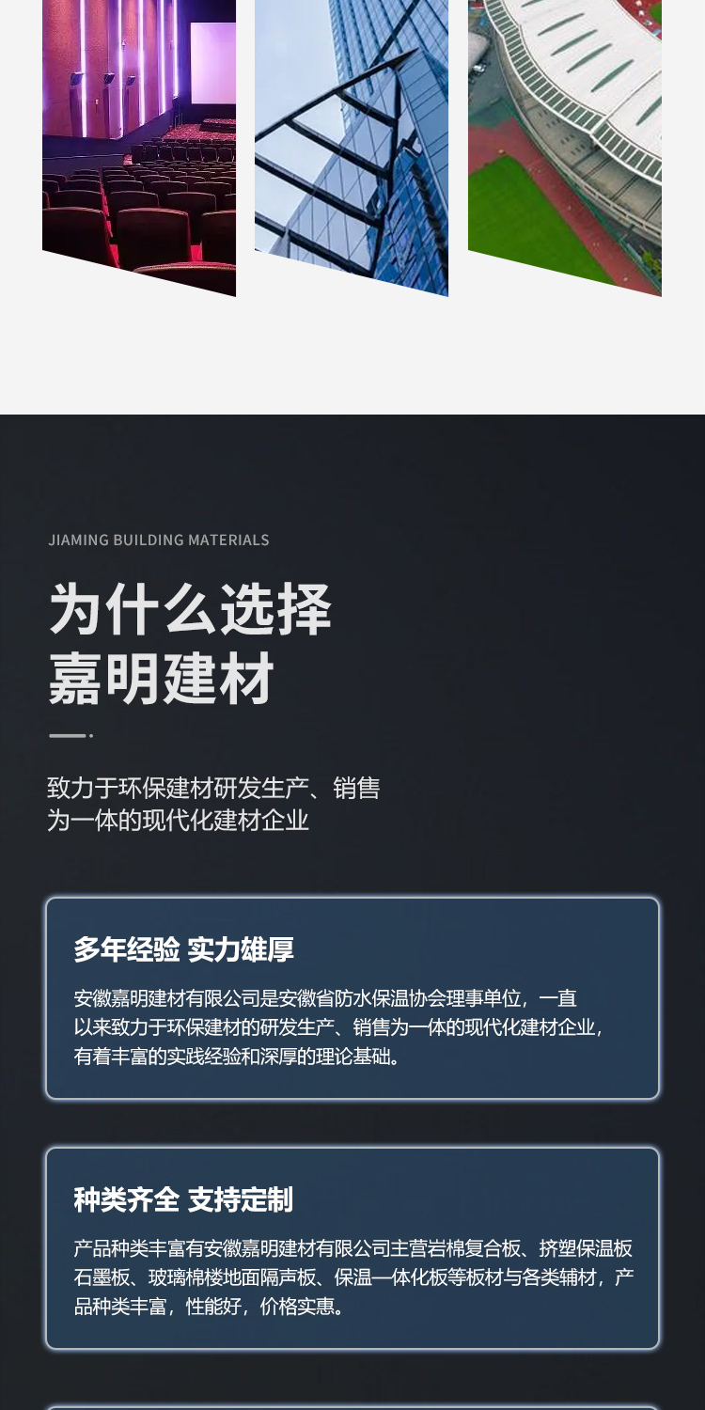The width and height of the screenshot is (705, 1410).
Task: Click the line 产品种类丰富有安徽嘉明建材有限公司主营岩棉复合板
Action: coord(353,1248)
